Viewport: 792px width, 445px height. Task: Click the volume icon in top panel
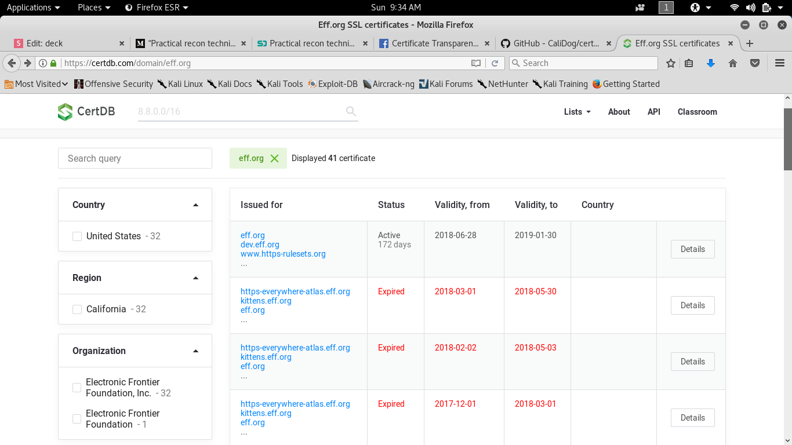point(750,8)
